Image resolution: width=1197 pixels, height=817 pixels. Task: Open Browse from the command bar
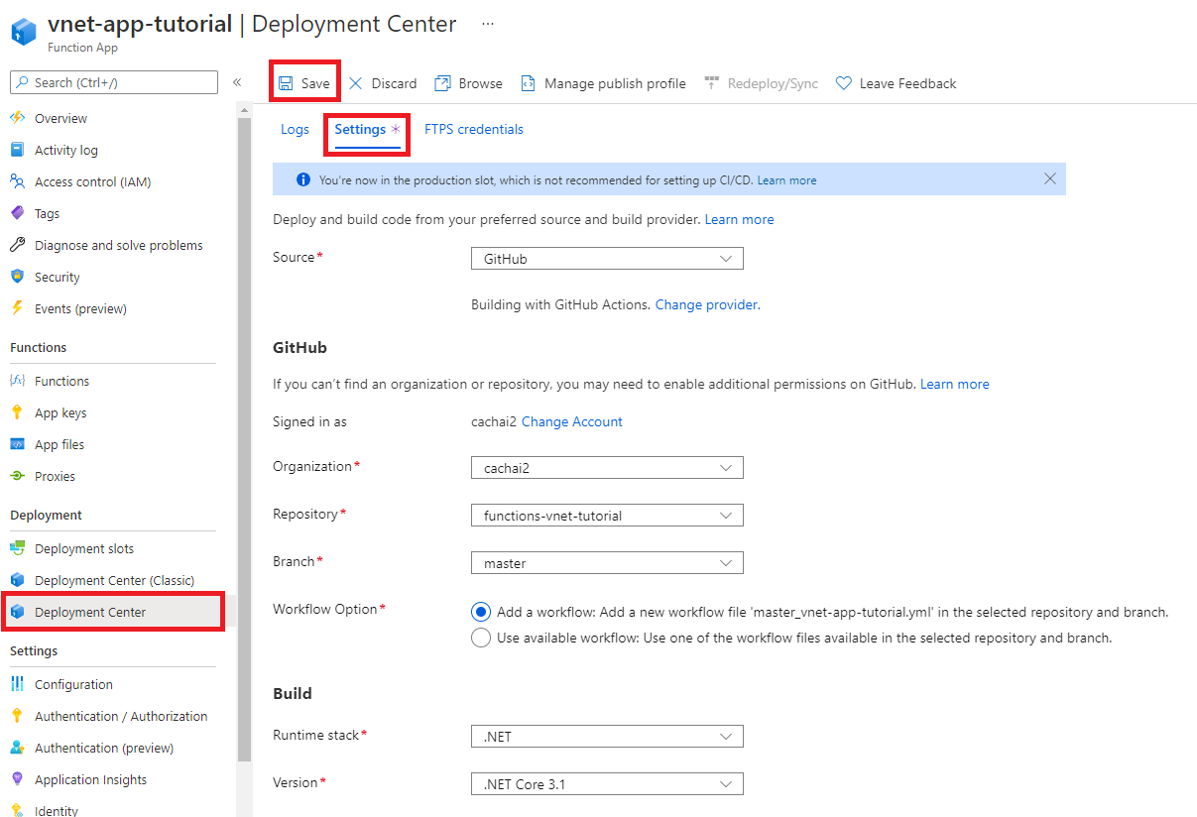pos(467,83)
